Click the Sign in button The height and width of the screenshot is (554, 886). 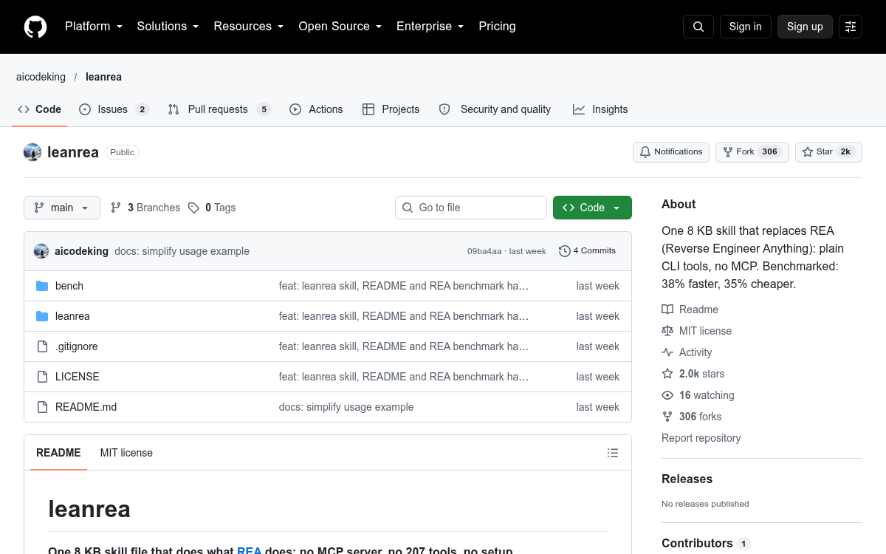pyautogui.click(x=745, y=27)
